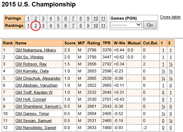
Task: Open GM Kamsky, Gata player link
Action: (x=32, y=71)
